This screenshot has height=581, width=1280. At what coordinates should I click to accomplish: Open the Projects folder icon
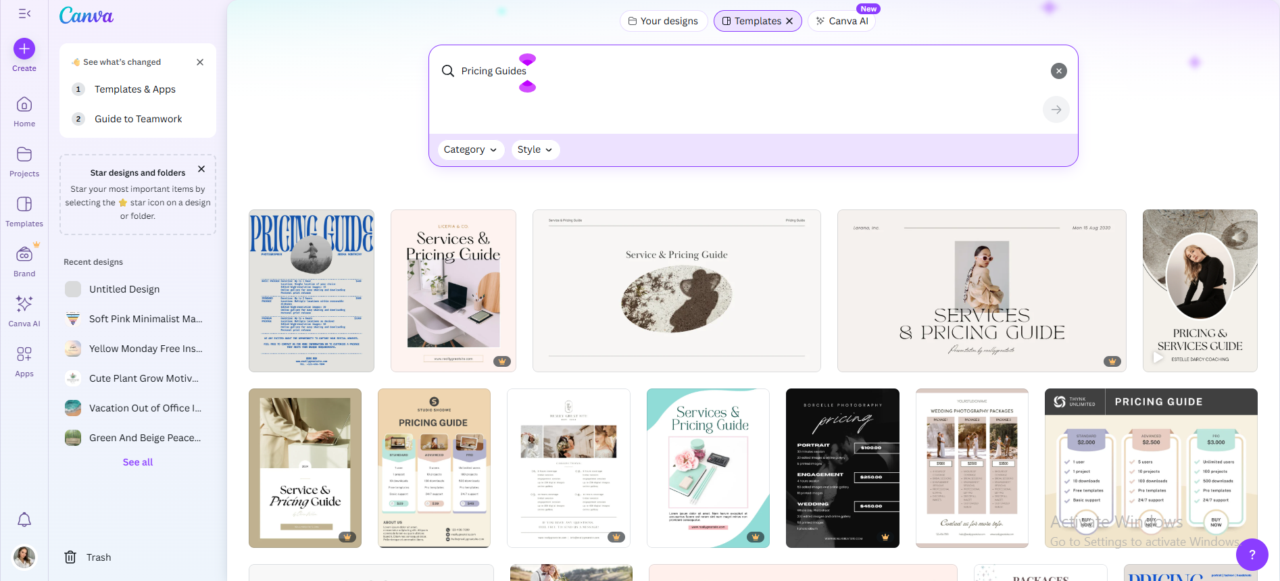click(24, 155)
